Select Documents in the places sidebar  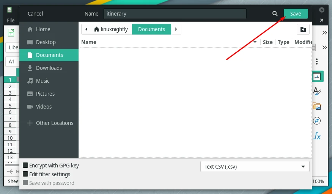pyautogui.click(x=49, y=55)
